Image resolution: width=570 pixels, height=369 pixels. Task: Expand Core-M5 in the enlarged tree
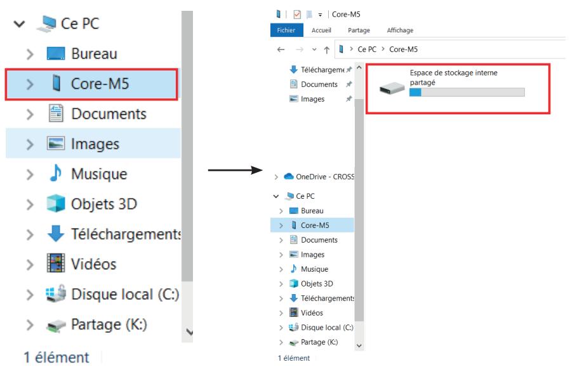pos(30,84)
